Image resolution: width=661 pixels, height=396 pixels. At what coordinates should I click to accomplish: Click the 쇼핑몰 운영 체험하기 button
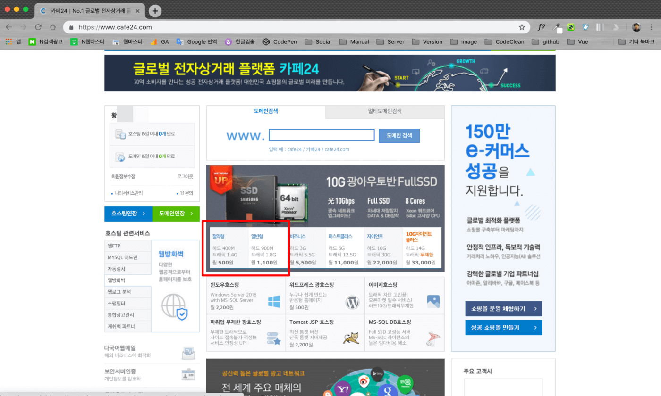click(503, 309)
